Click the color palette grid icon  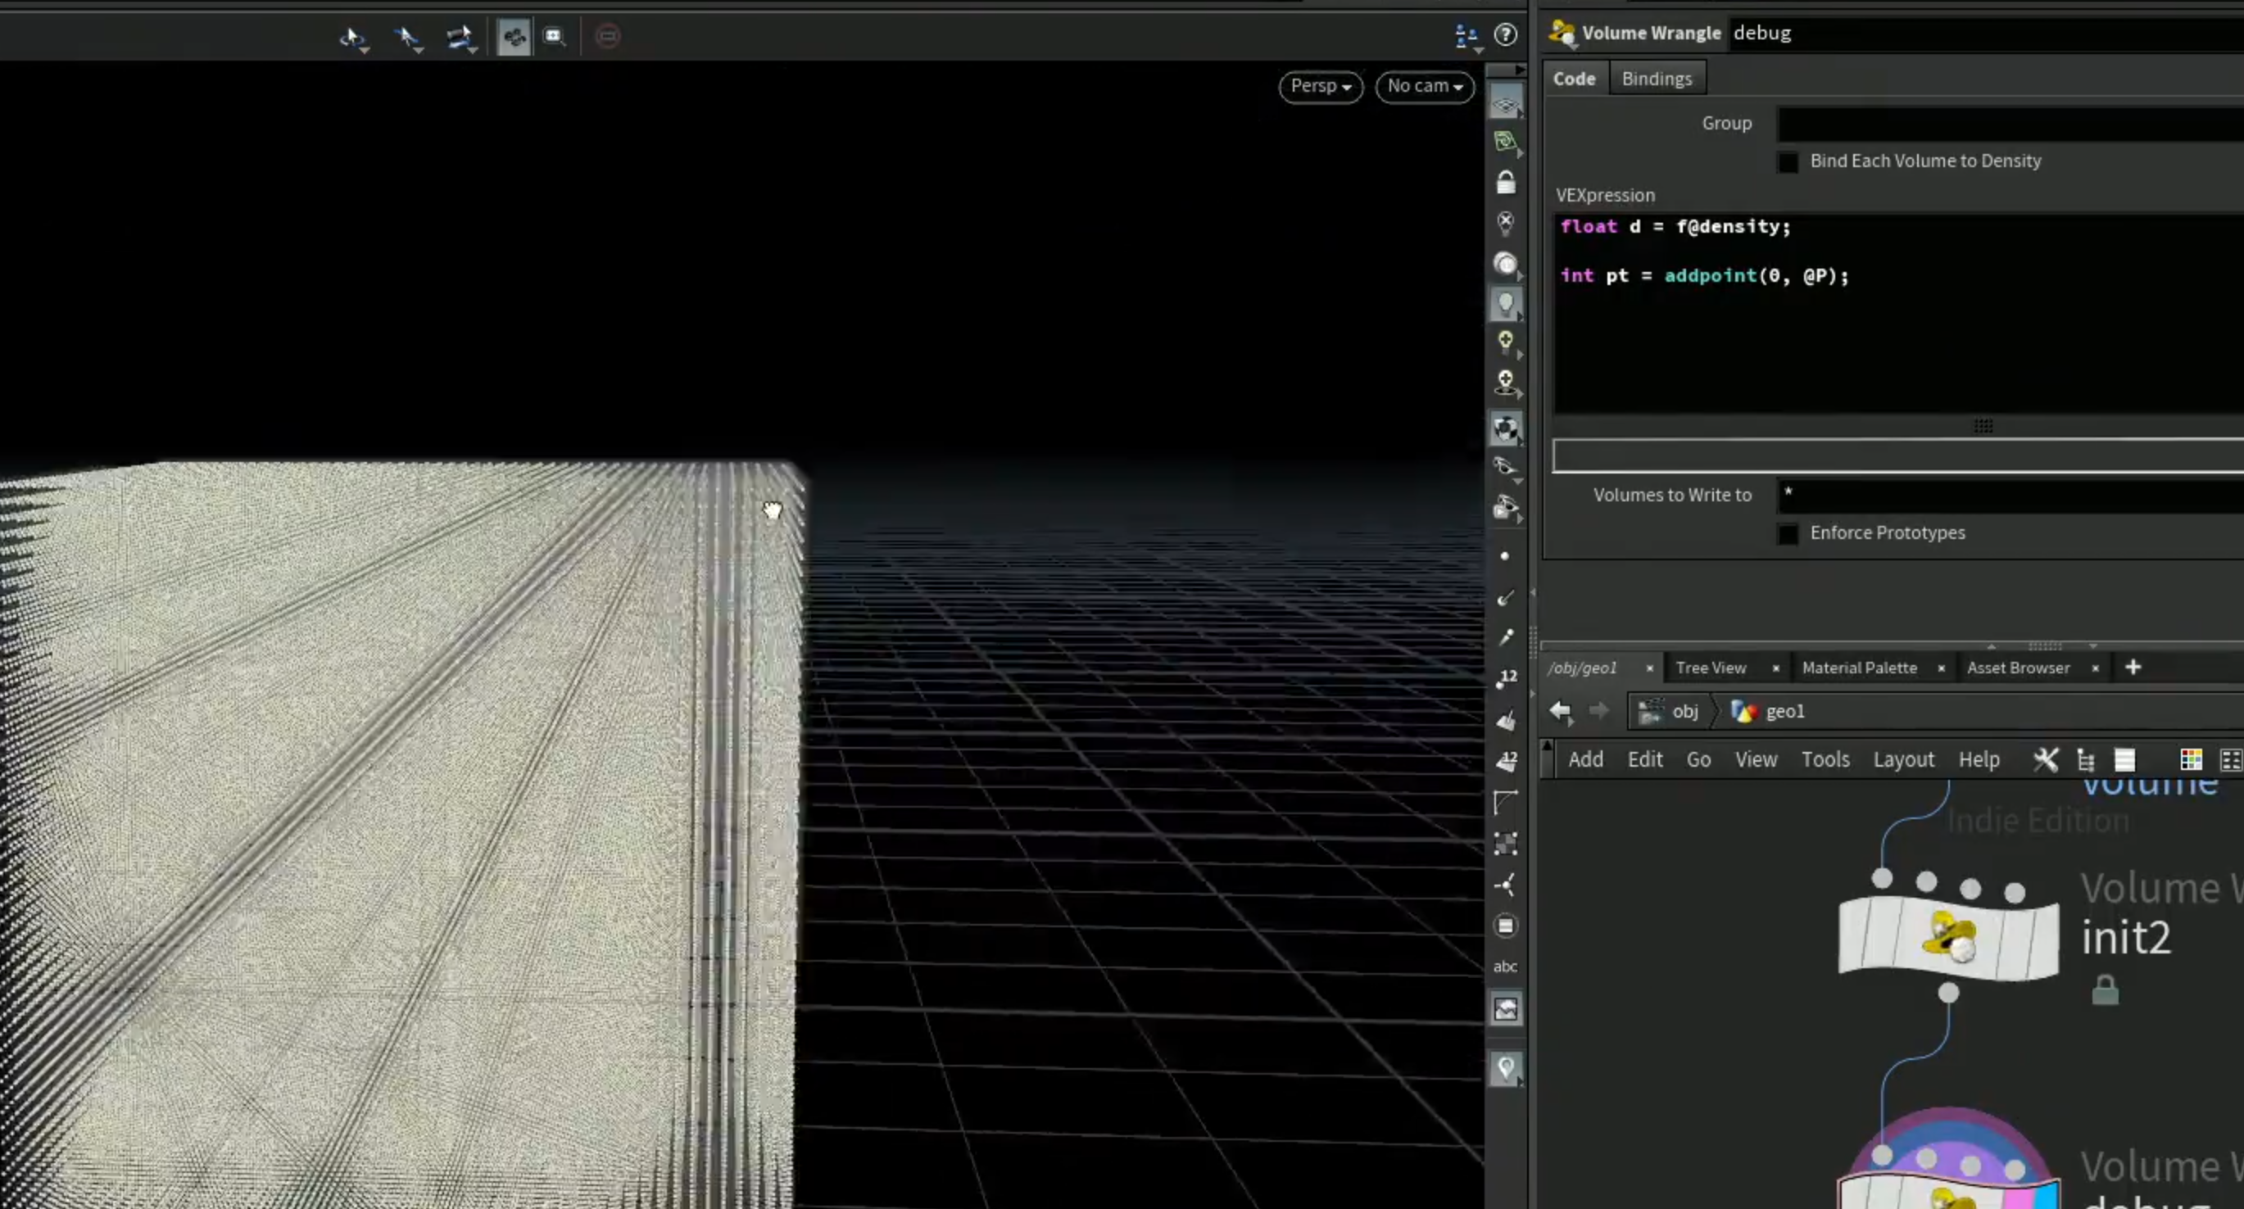(2191, 759)
